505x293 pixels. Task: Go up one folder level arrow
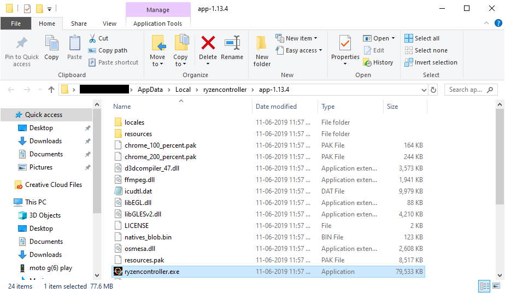pyautogui.click(x=51, y=90)
